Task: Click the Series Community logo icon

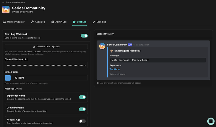Action: [x=6, y=10]
